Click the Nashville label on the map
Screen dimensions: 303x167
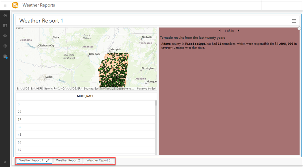147,37
